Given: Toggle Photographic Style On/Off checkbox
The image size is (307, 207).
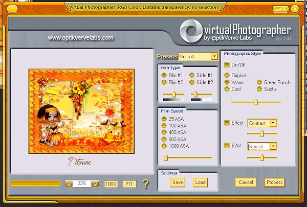Looking at the screenshot, I should coord(227,65).
